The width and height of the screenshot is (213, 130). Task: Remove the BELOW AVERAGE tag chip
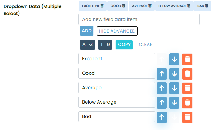(x=189, y=6)
